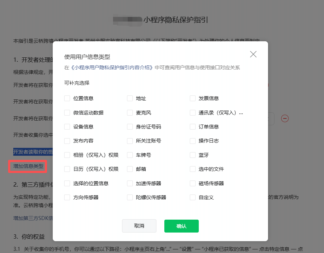
Task: Click 增加信息类型 link in background page
Action: pos(28,166)
